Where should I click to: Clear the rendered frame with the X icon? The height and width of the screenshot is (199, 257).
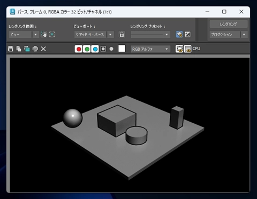point(43,49)
